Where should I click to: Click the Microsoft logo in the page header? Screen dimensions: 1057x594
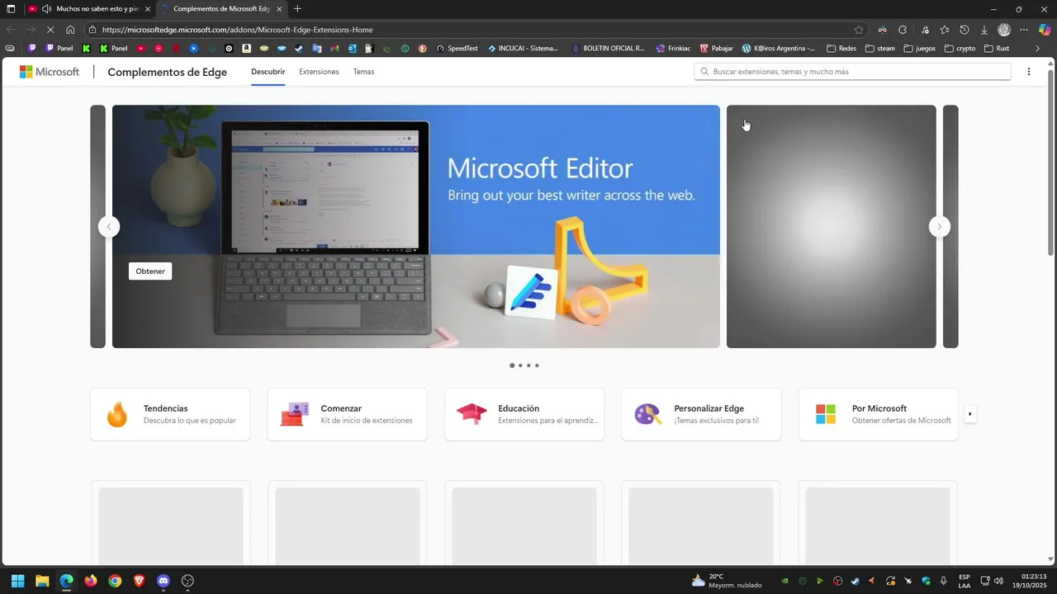coord(50,72)
